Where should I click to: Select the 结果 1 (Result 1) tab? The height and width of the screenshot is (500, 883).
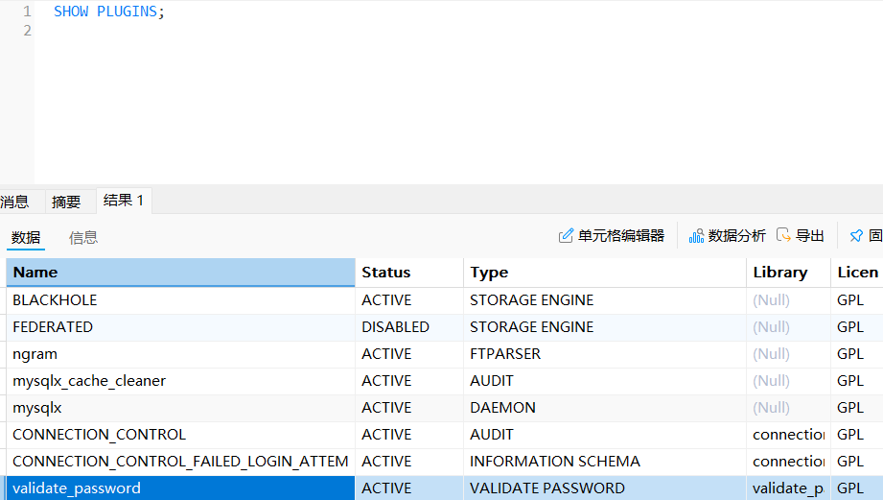coord(124,201)
